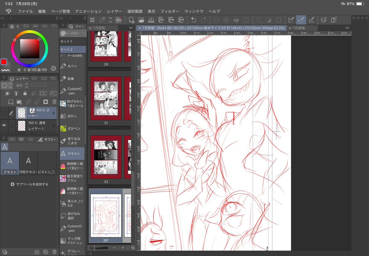This screenshot has width=369, height=256.
Task: Expand the command bar up-down chevron
Action: tap(110, 20)
